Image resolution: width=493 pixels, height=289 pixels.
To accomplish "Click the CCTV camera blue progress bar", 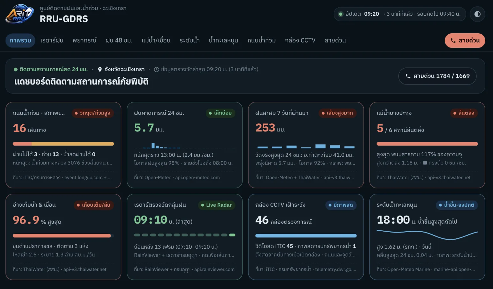I will [306, 236].
